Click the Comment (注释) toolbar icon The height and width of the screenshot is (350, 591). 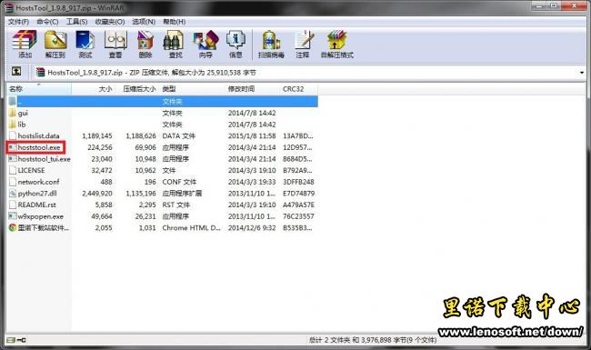[303, 44]
